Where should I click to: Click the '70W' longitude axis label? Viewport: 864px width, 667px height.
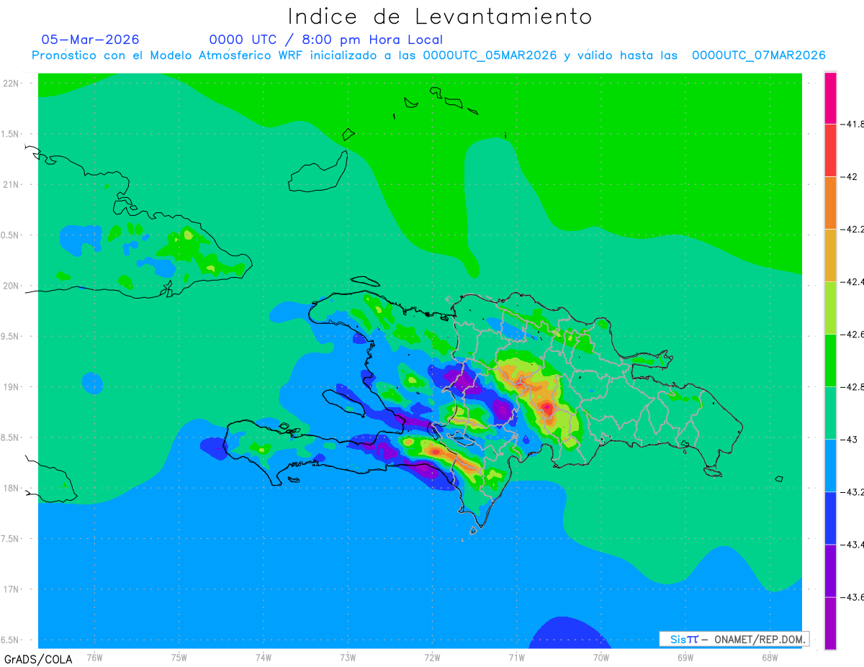[601, 657]
